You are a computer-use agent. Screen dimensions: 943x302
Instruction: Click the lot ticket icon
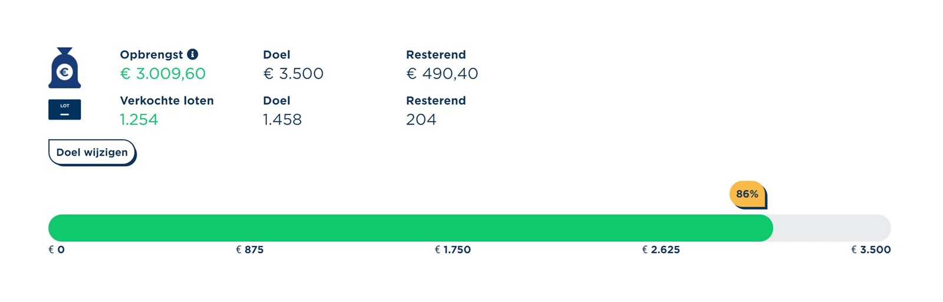pos(65,110)
